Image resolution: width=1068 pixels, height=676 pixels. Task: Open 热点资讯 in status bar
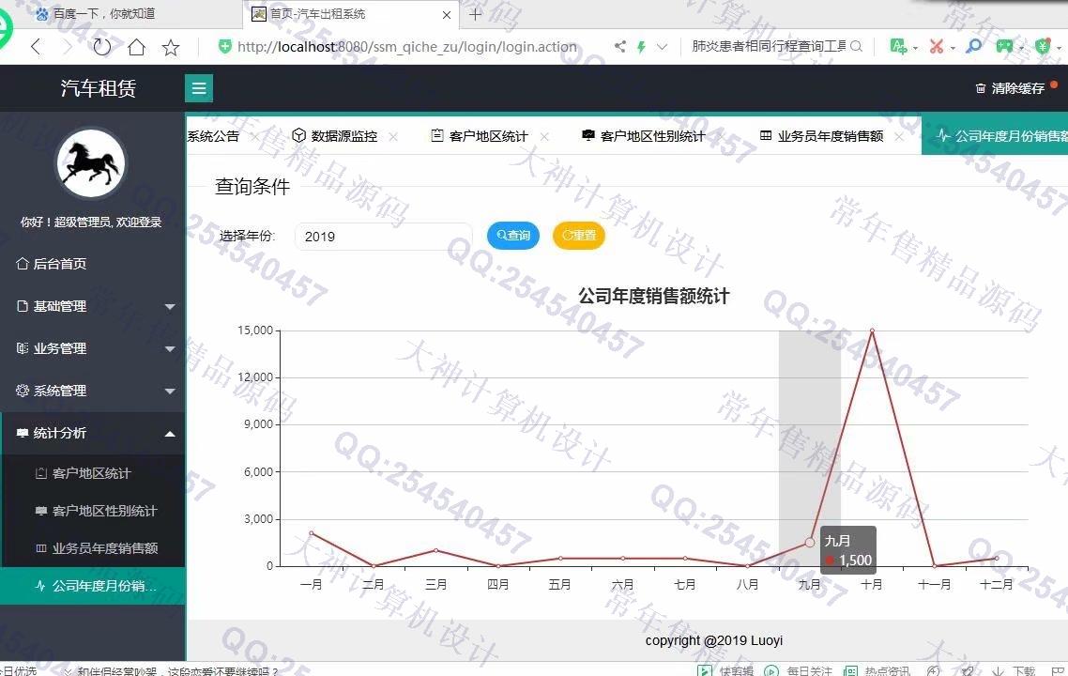tap(877, 670)
